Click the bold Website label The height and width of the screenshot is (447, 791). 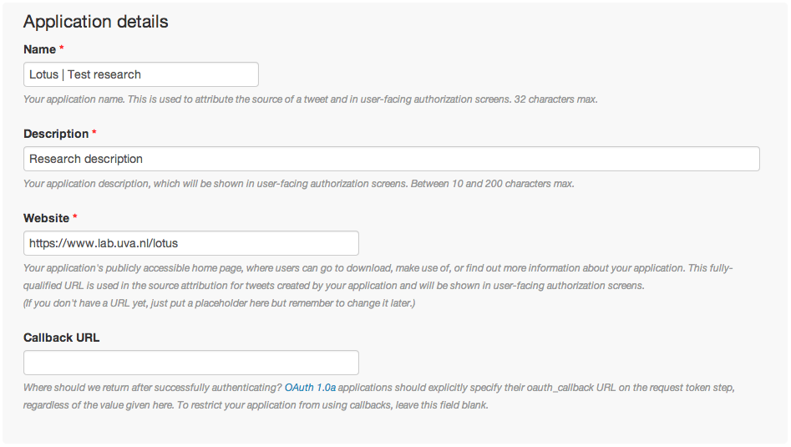tap(47, 218)
